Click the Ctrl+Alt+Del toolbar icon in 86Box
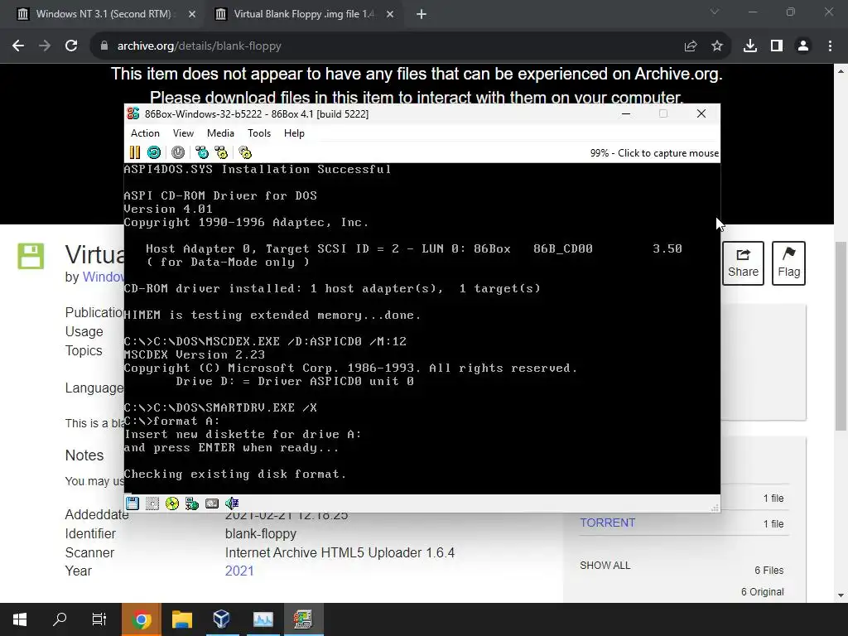 pyautogui.click(x=202, y=152)
